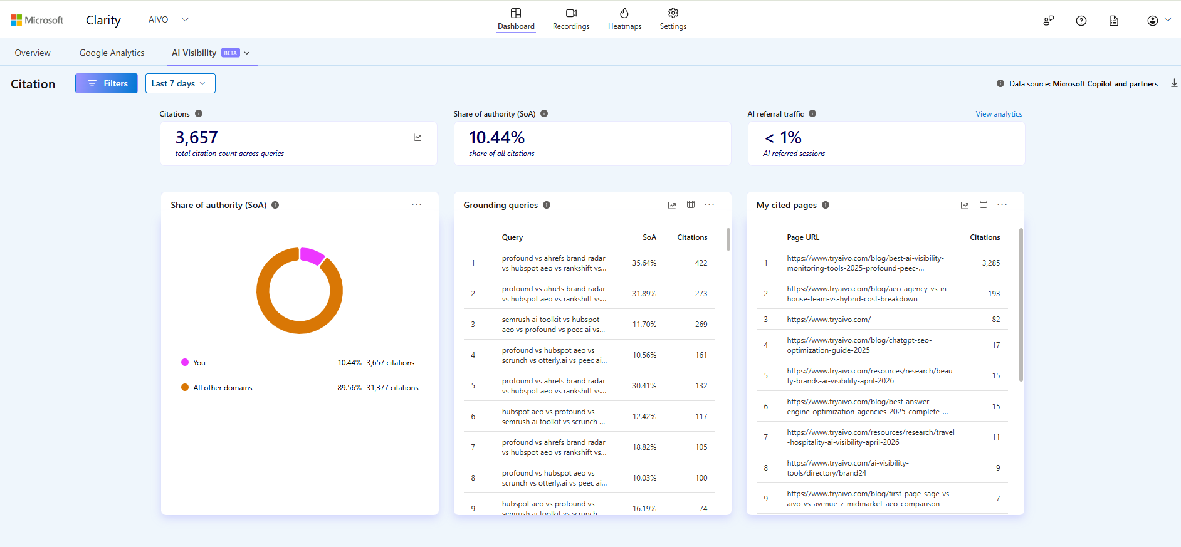Open the chatgpt-seo-optimization-guide-2025 page URL
This screenshot has width=1181, height=547.
pyautogui.click(x=859, y=345)
